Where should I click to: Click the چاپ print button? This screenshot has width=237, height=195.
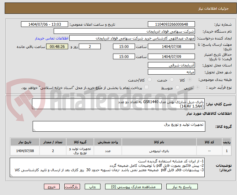[93, 187]
